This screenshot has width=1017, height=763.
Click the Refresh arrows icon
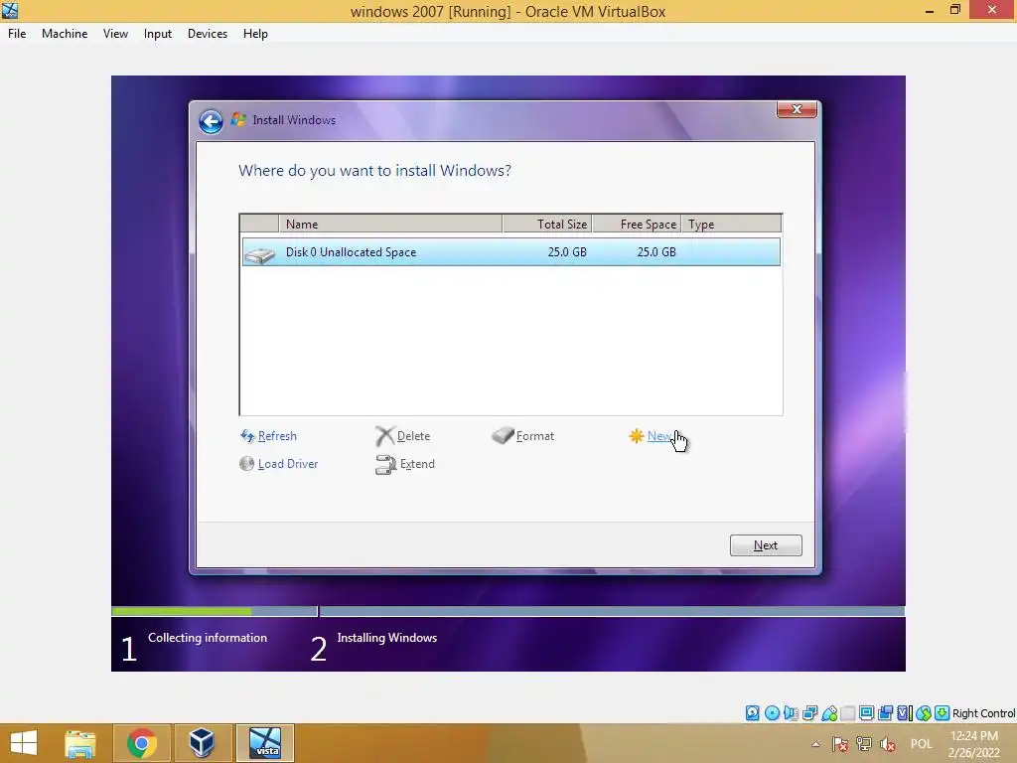(x=247, y=436)
